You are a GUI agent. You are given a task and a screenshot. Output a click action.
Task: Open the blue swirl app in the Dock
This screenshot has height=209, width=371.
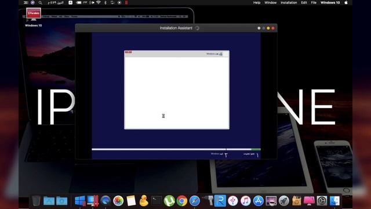click(x=106, y=201)
